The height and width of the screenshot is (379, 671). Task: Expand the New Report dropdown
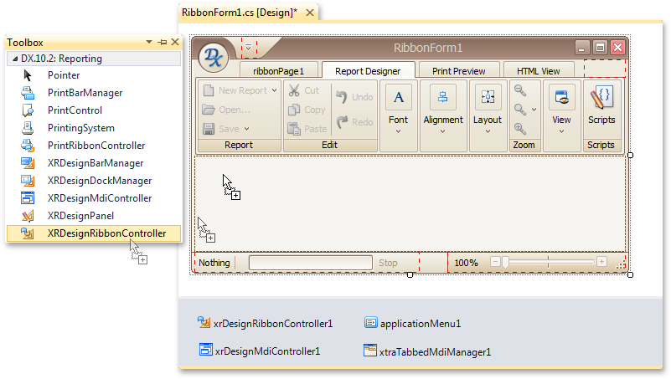coord(274,90)
